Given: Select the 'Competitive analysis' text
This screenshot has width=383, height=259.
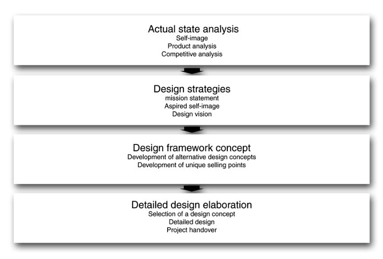Looking at the screenshot, I should coord(192,54).
